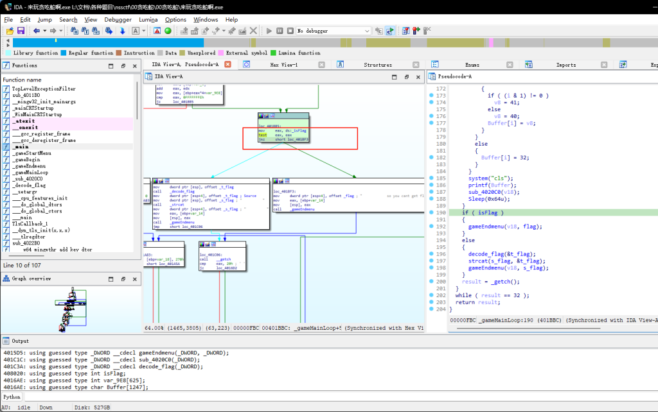Click the Library function color swatch
This screenshot has width=658, height=412.
(x=8, y=53)
